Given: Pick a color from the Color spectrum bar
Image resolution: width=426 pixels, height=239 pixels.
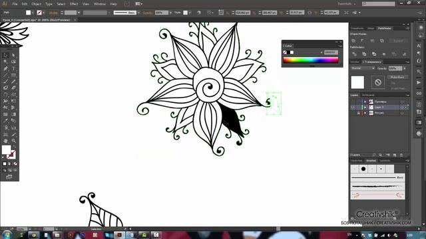Looking at the screenshot, I should (x=311, y=60).
